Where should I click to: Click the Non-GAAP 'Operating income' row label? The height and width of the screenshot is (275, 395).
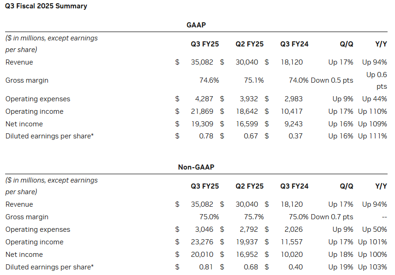pos(34,242)
